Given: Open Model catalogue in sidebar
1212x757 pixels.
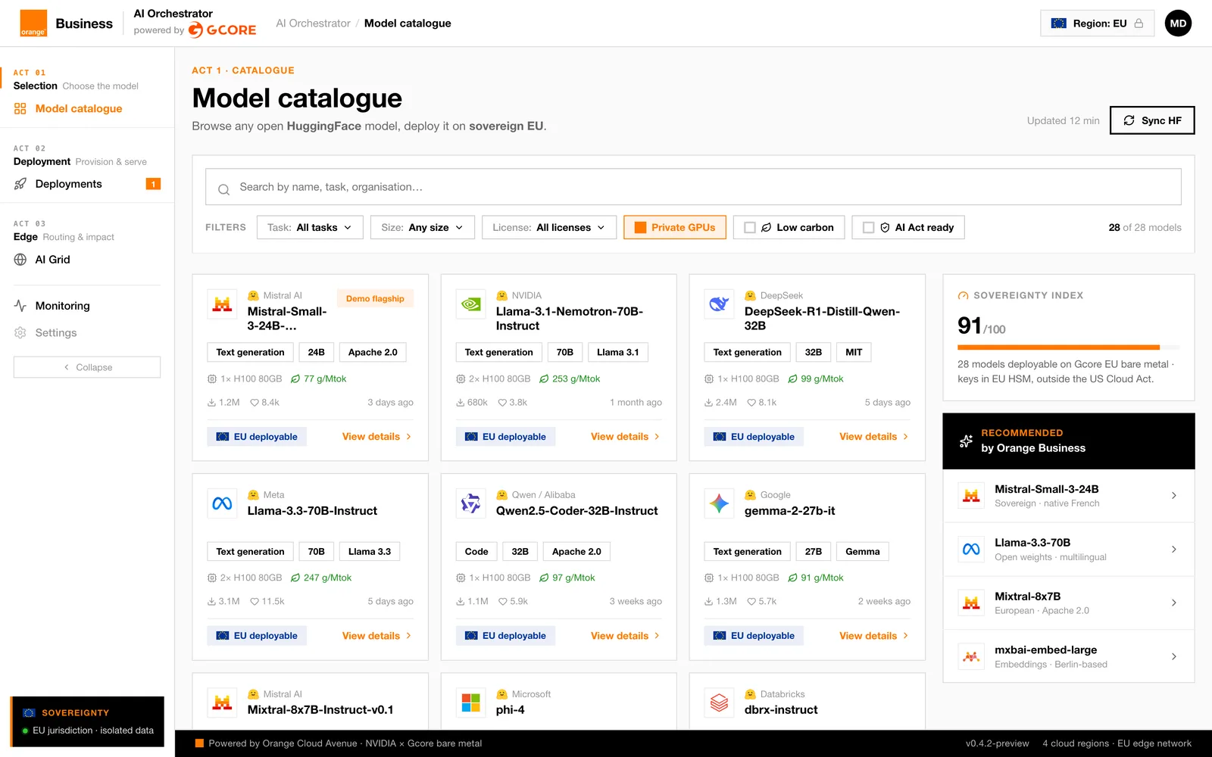Looking at the screenshot, I should pyautogui.click(x=79, y=109).
